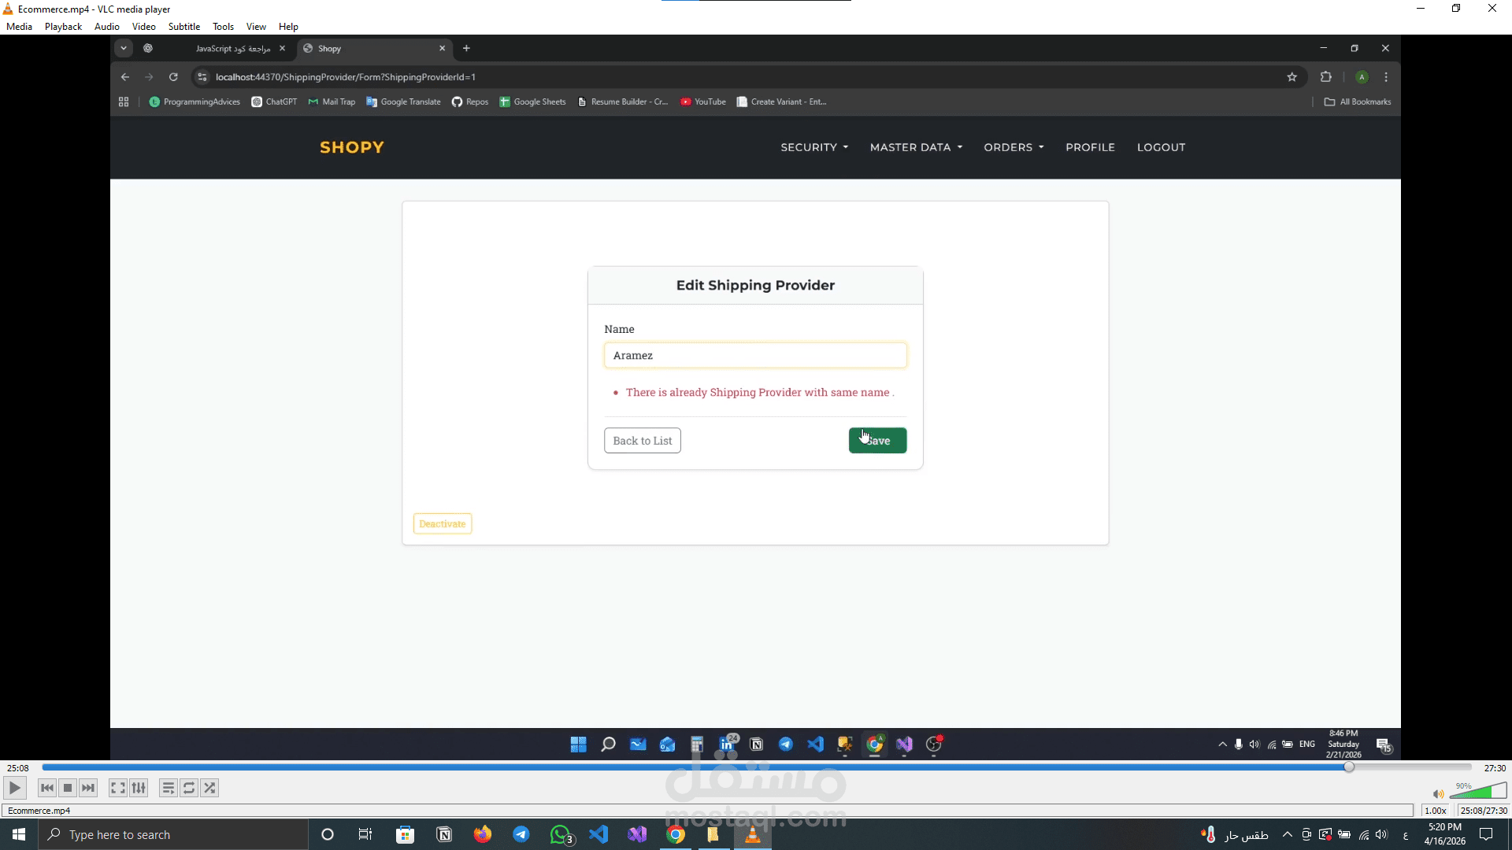Open the Subtitle menu
This screenshot has width=1512, height=850.
tap(183, 26)
